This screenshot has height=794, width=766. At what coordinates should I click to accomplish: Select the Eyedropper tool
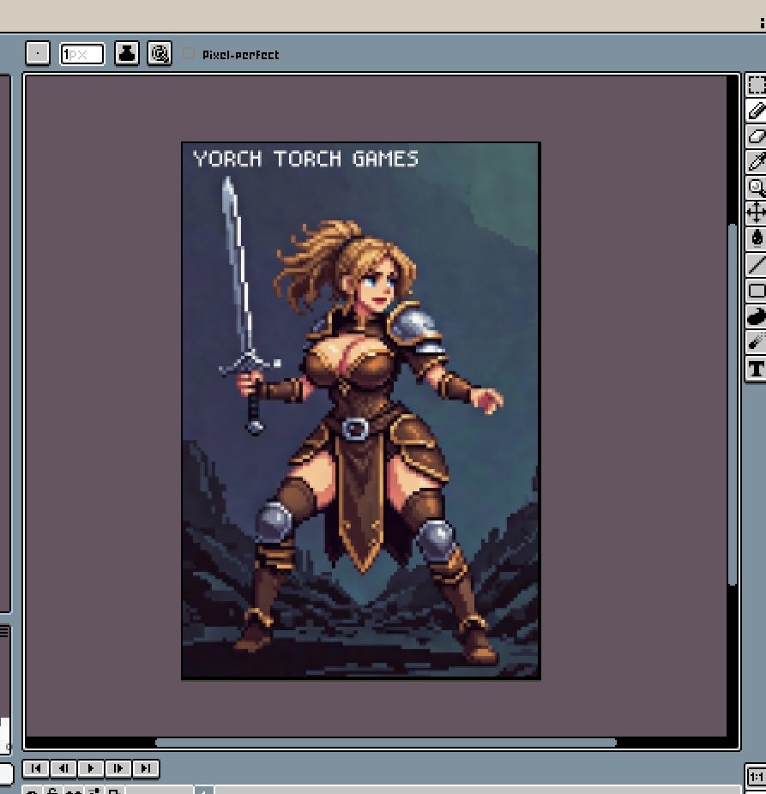(756, 162)
